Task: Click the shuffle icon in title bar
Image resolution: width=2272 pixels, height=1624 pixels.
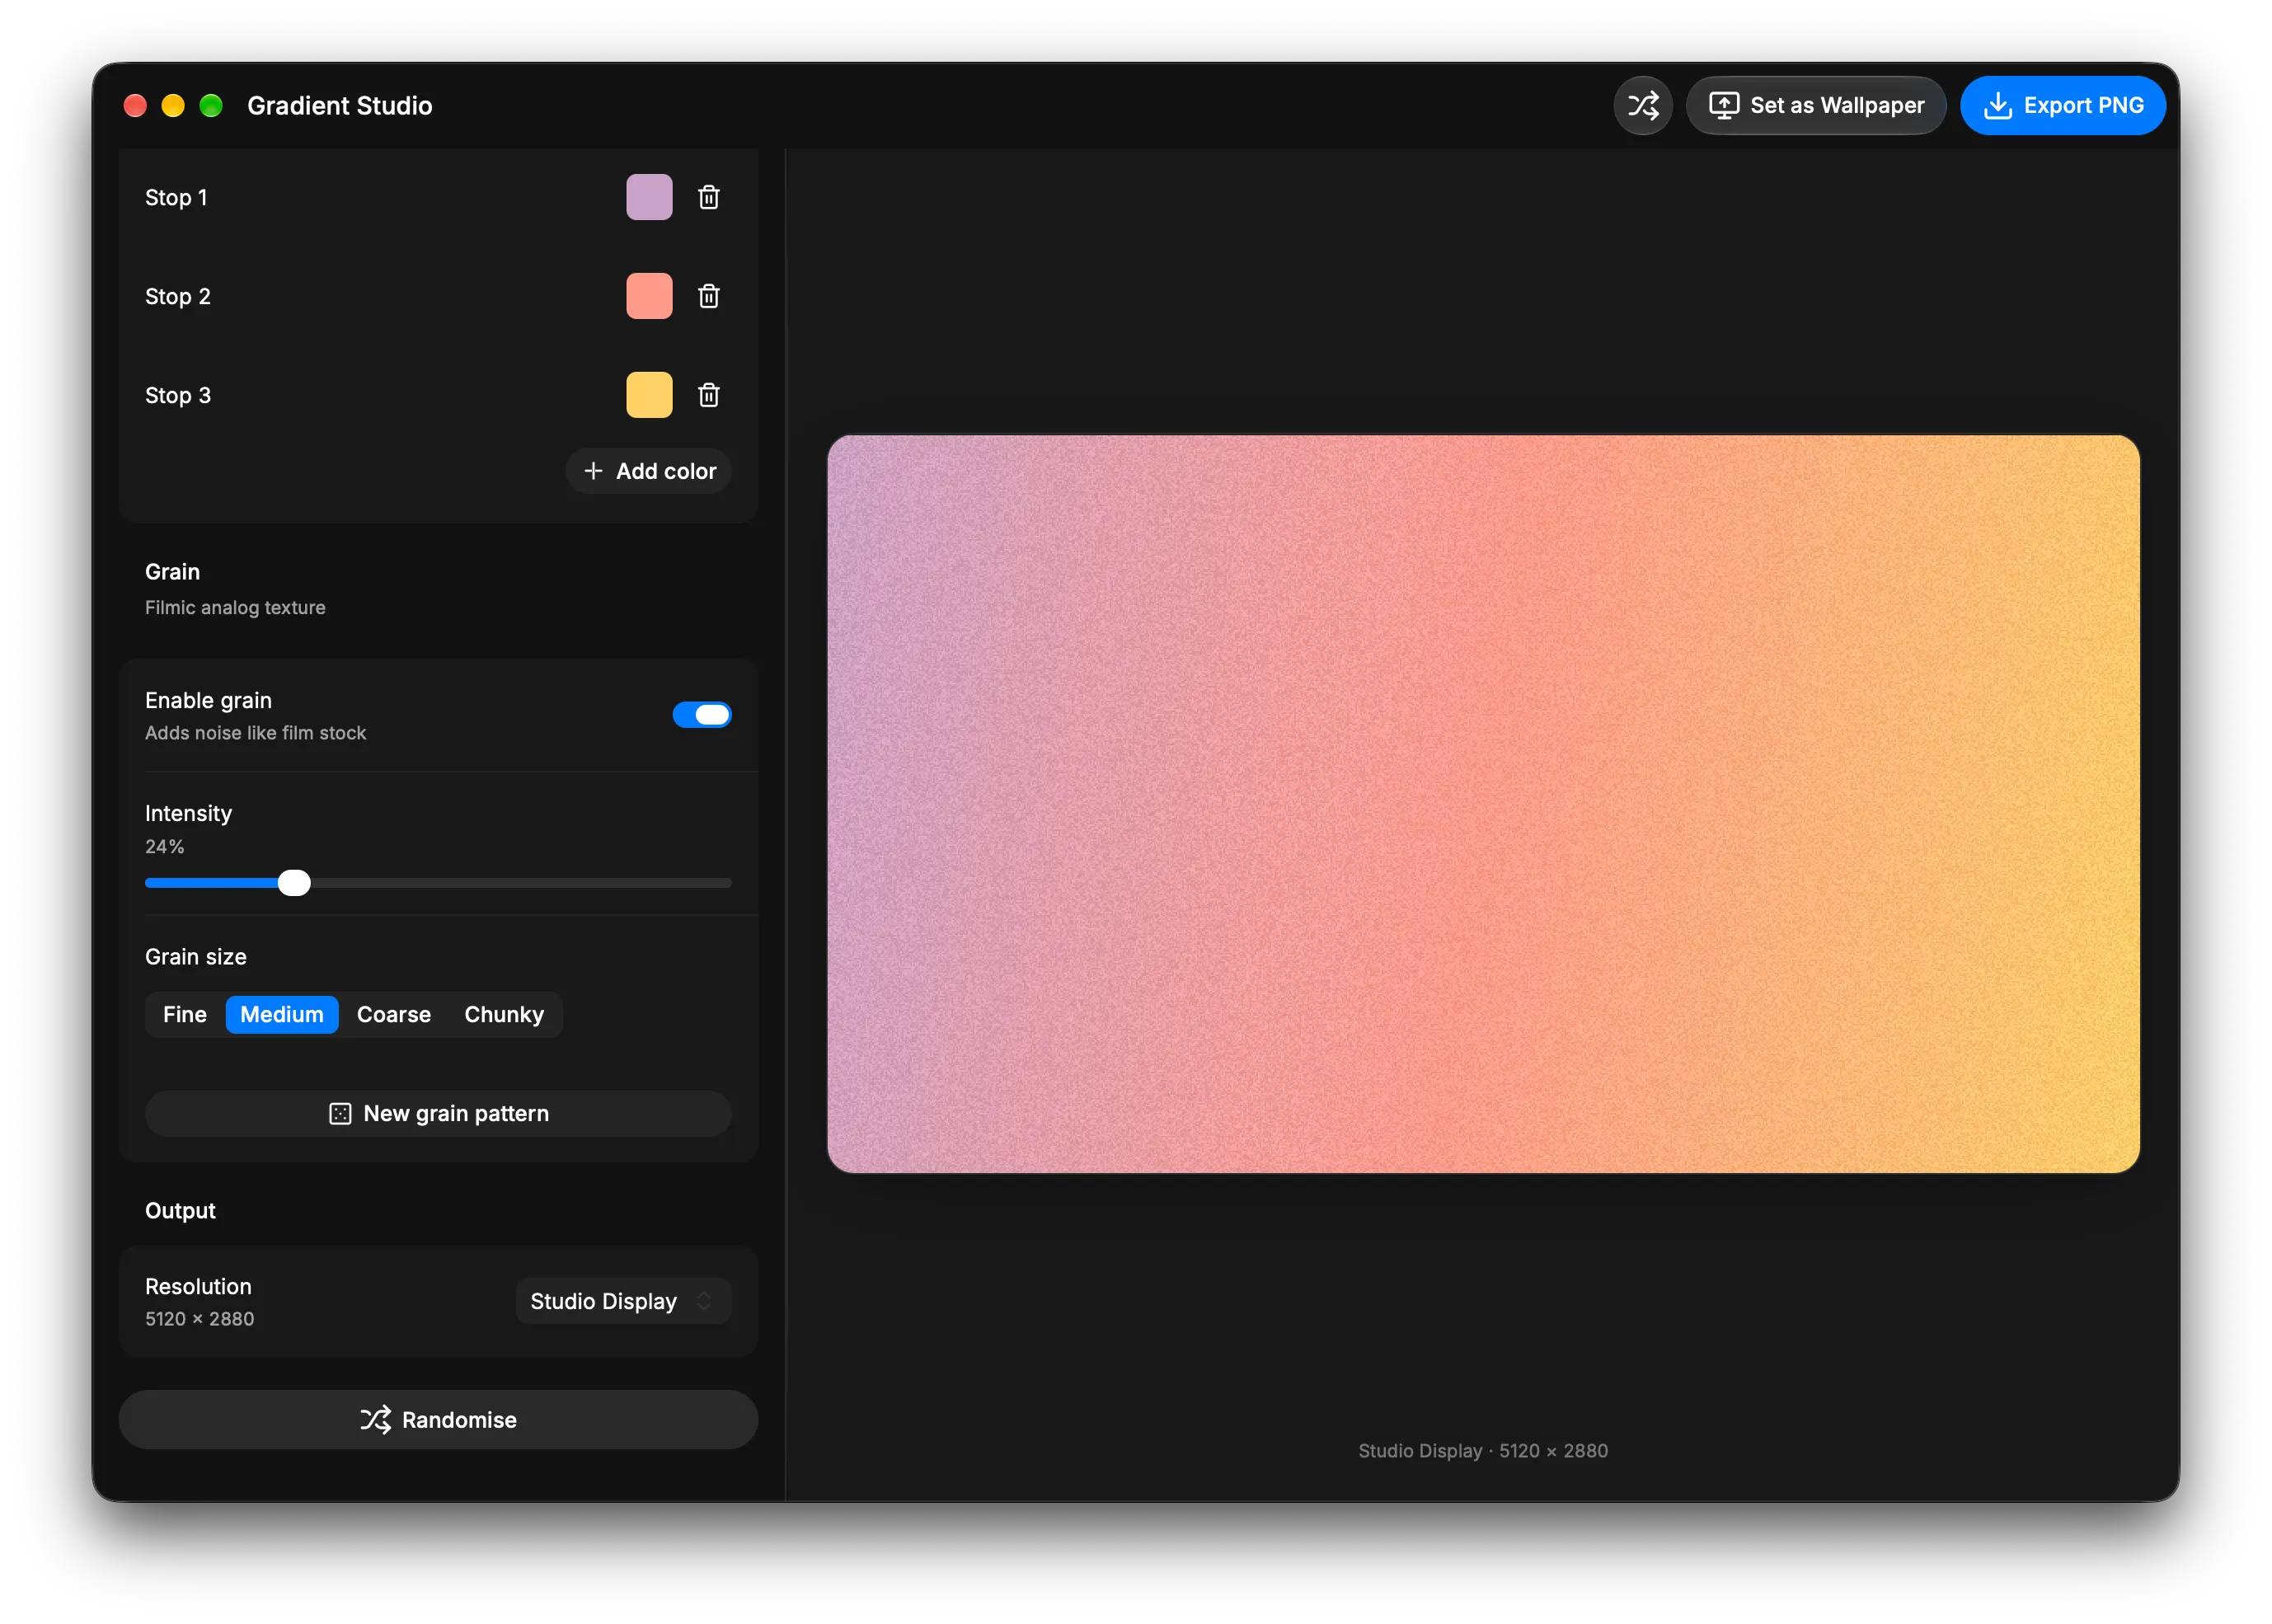Action: pos(1642,105)
